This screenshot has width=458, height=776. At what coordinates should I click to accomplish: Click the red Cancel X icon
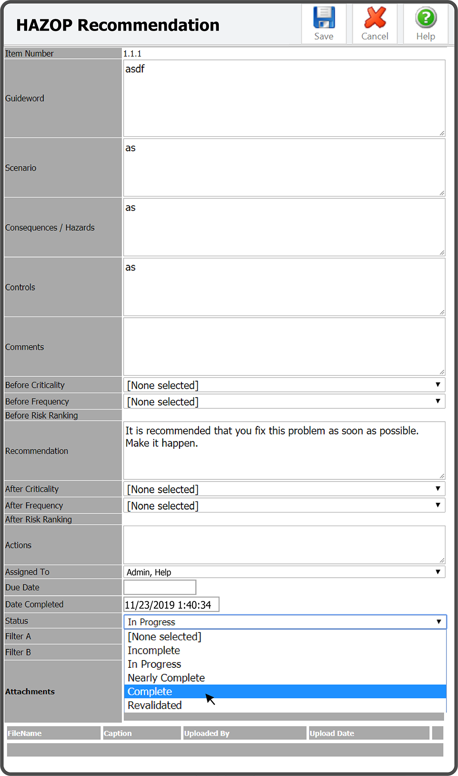coord(375,19)
